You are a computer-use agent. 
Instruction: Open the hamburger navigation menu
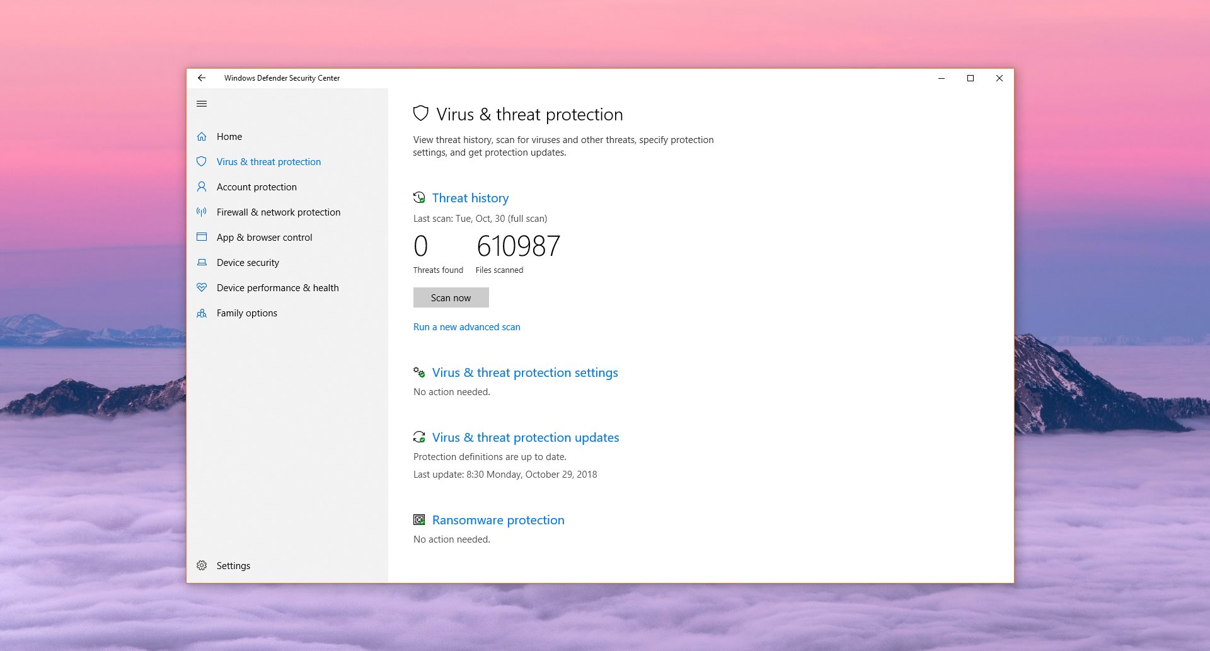(202, 104)
